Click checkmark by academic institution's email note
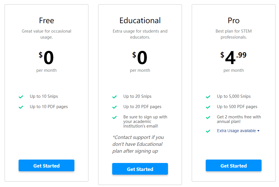 point(114,118)
